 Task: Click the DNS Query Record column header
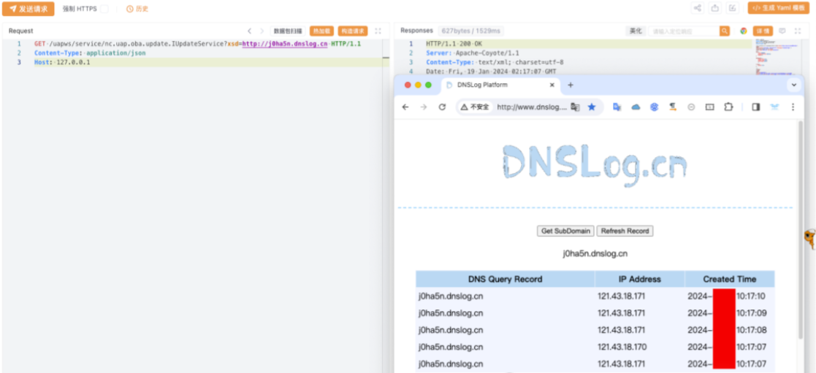(x=506, y=279)
